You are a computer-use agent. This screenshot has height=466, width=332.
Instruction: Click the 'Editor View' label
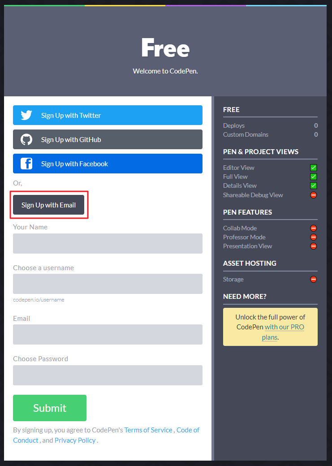pyautogui.click(x=239, y=168)
